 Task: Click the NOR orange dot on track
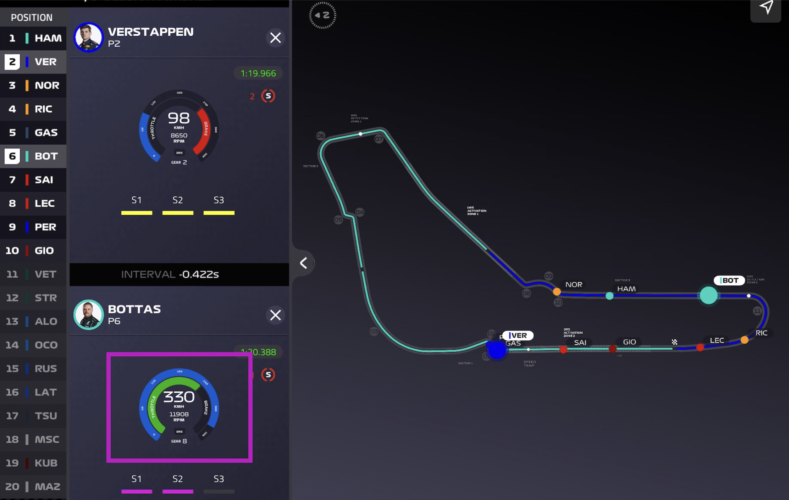click(557, 291)
